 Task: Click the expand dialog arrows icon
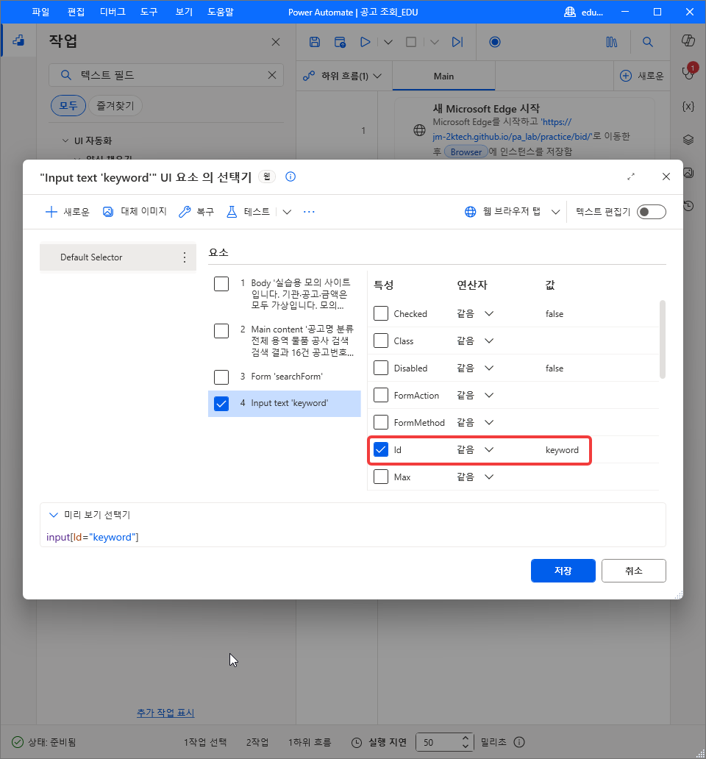tap(631, 177)
